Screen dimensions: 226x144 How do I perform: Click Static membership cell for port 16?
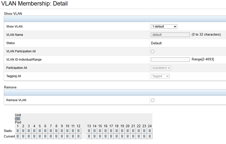tap(105, 131)
